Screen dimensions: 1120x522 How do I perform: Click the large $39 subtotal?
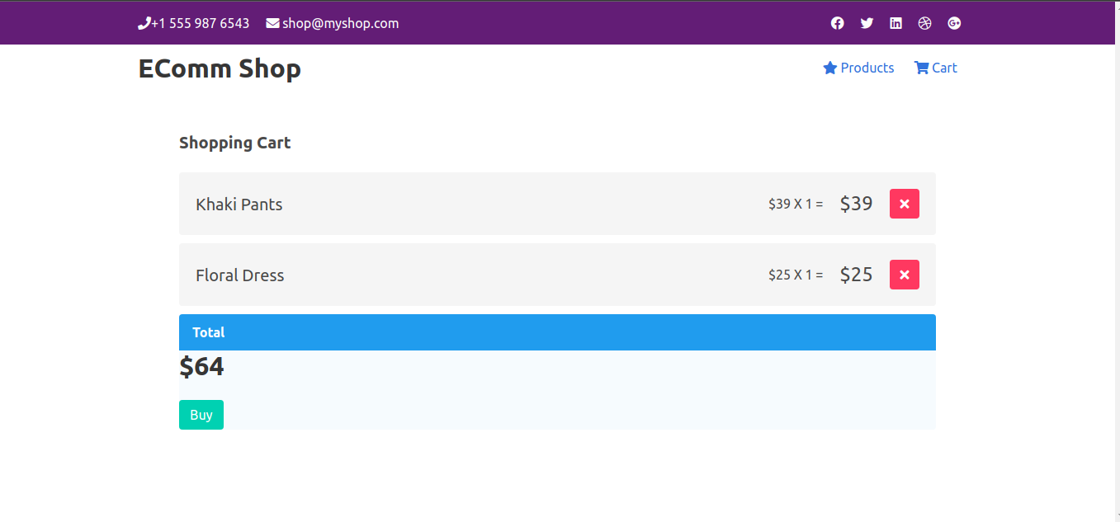click(857, 204)
